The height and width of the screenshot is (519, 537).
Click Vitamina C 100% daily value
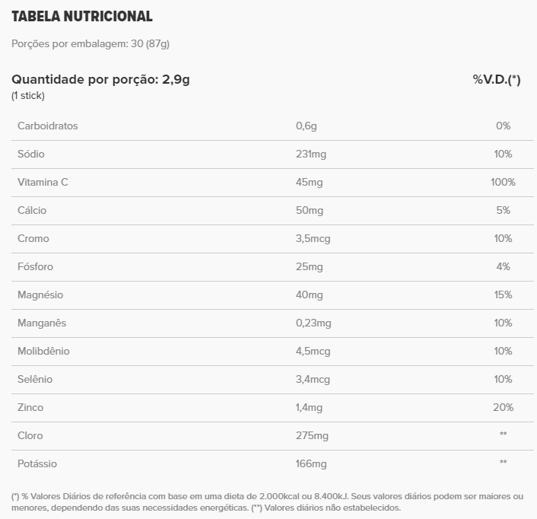(x=503, y=182)
